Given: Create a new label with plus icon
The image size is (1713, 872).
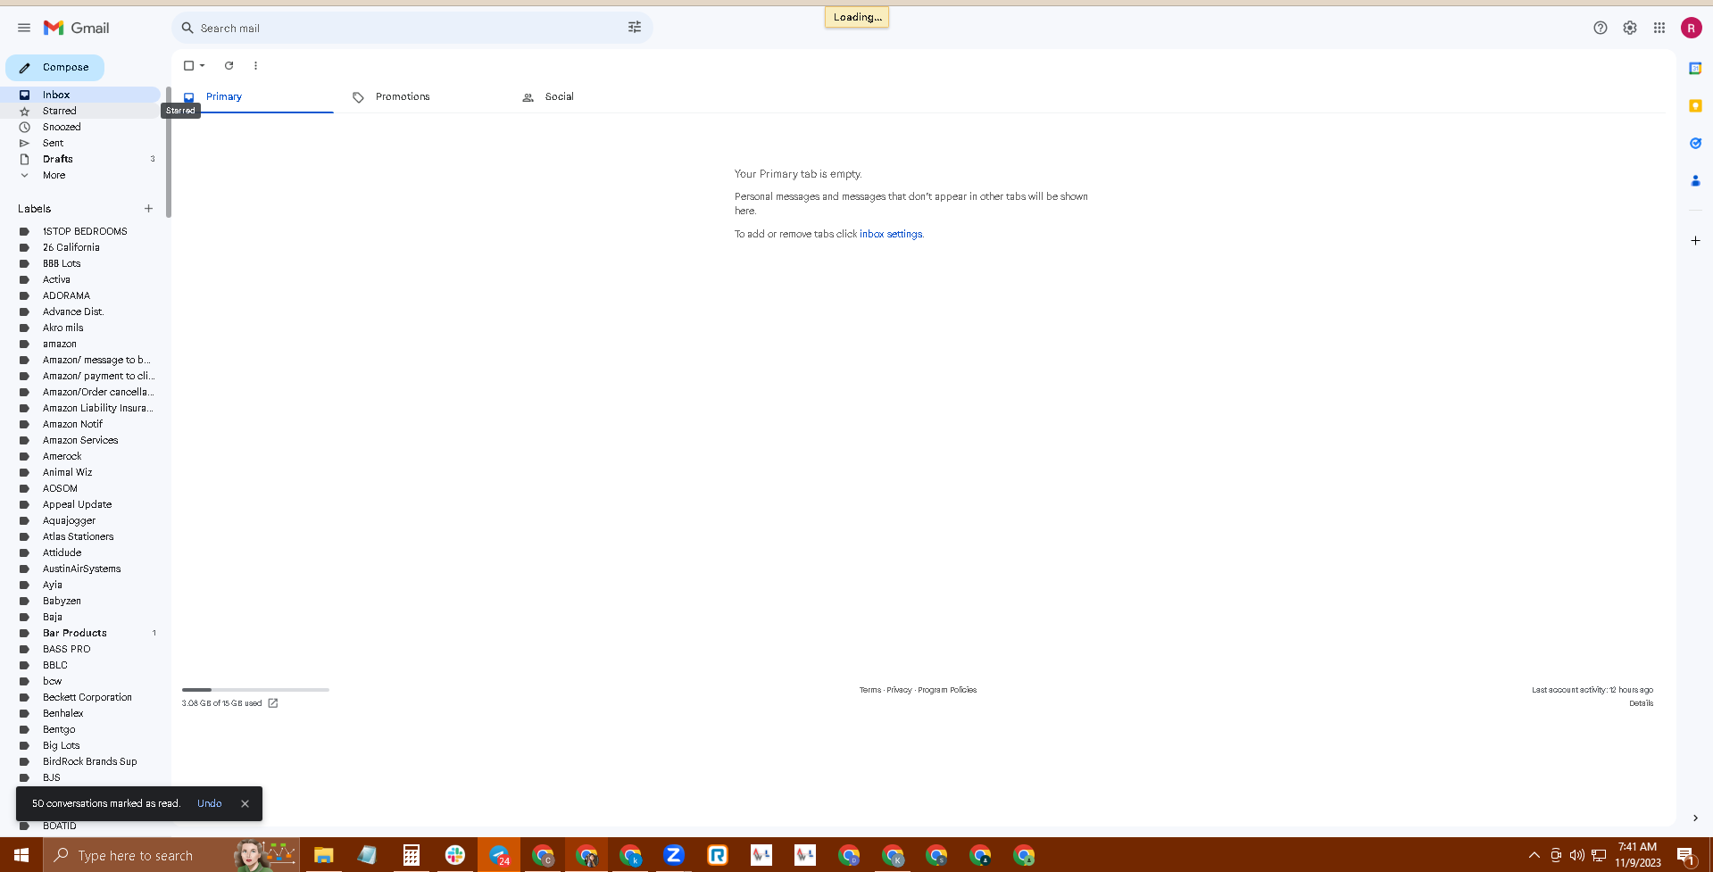Looking at the screenshot, I should pyautogui.click(x=148, y=209).
